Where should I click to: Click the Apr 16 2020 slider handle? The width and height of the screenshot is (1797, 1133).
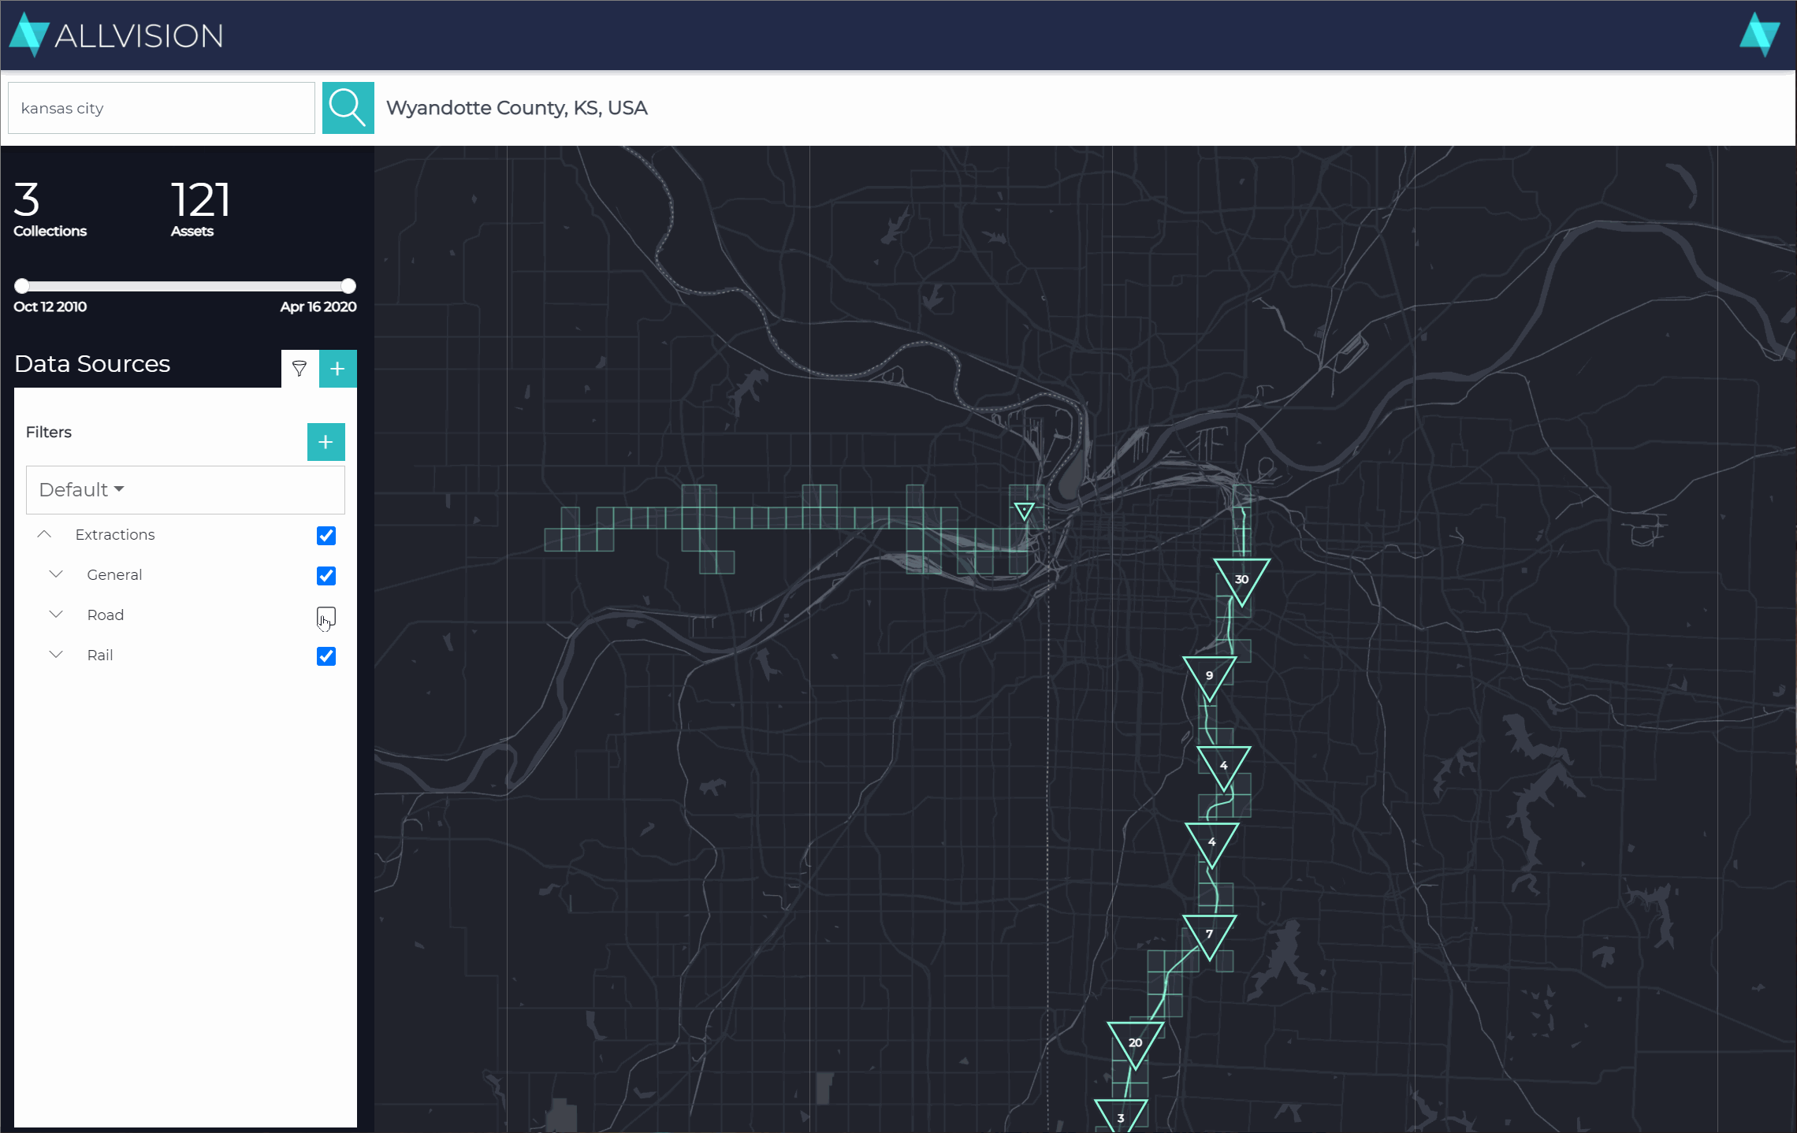click(348, 286)
